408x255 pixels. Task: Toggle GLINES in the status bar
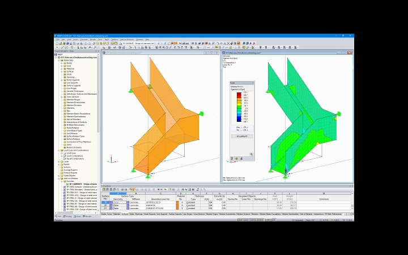[x=267, y=220]
